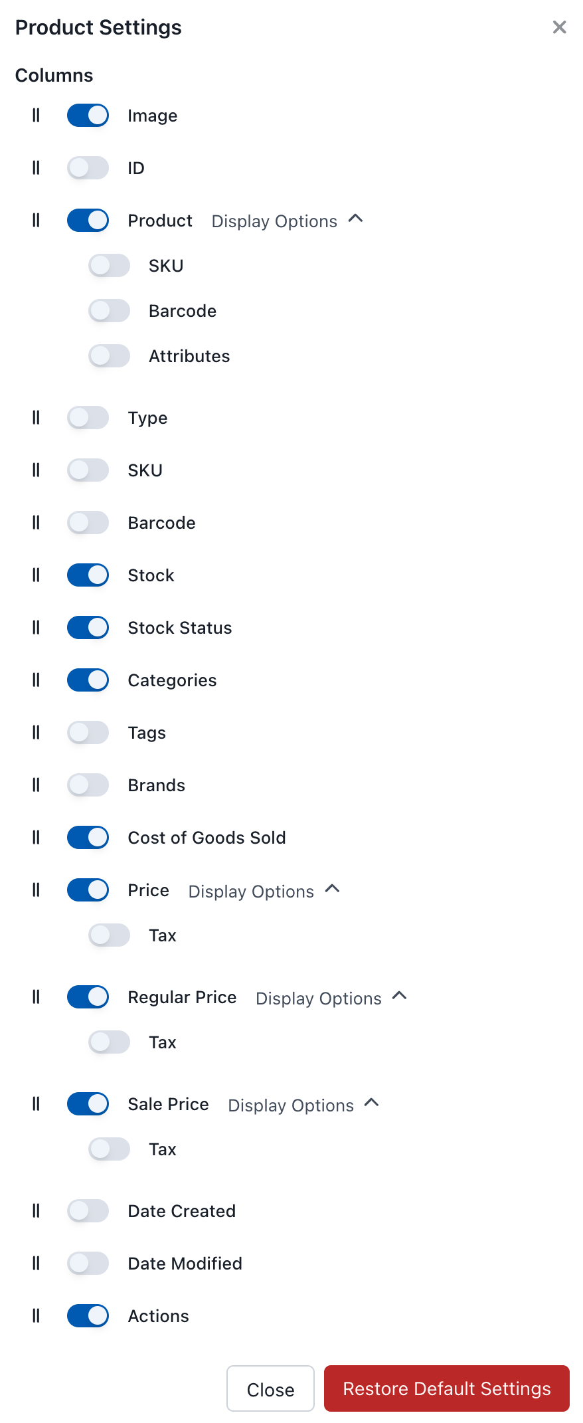This screenshot has width=583, height=1423.
Task: Disable the Stock column toggle
Action: coord(88,575)
